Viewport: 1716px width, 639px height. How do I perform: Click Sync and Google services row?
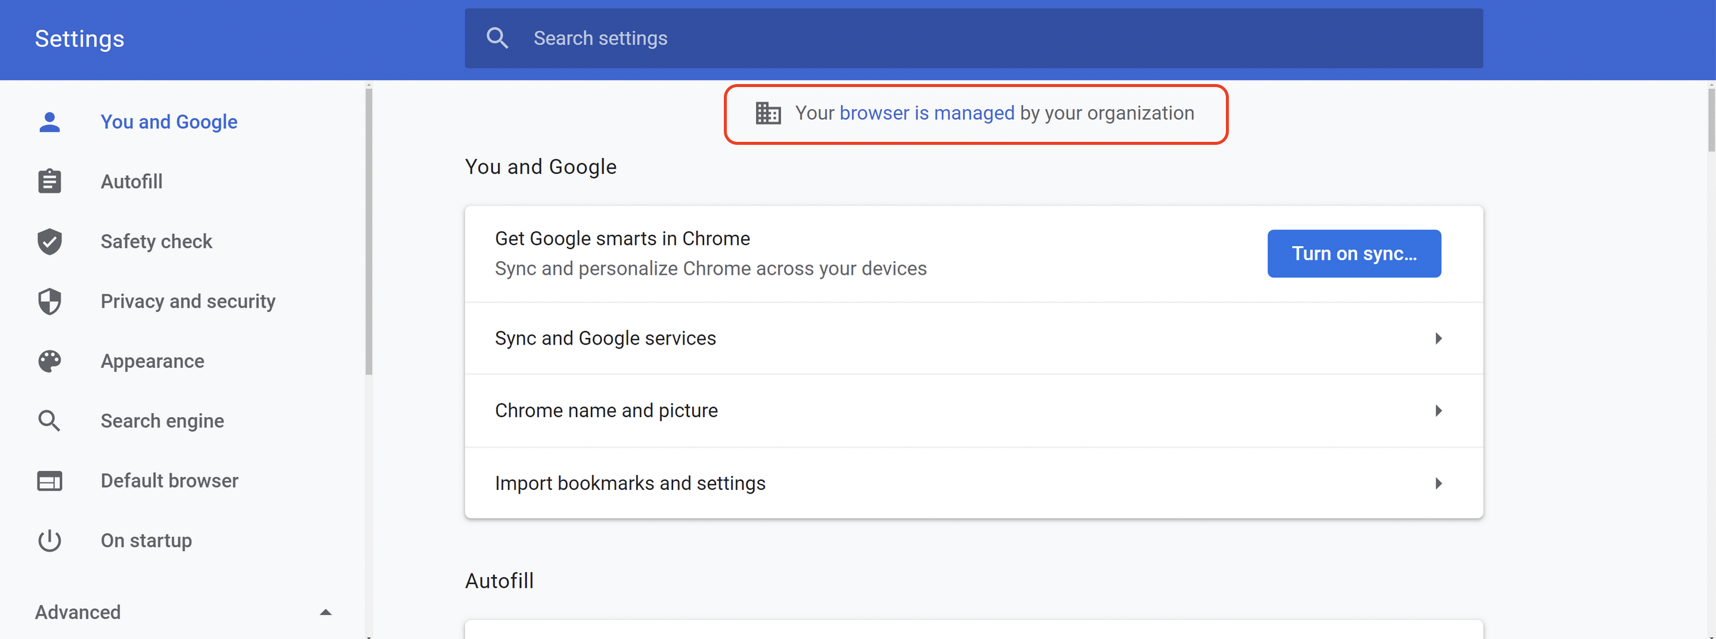point(974,338)
